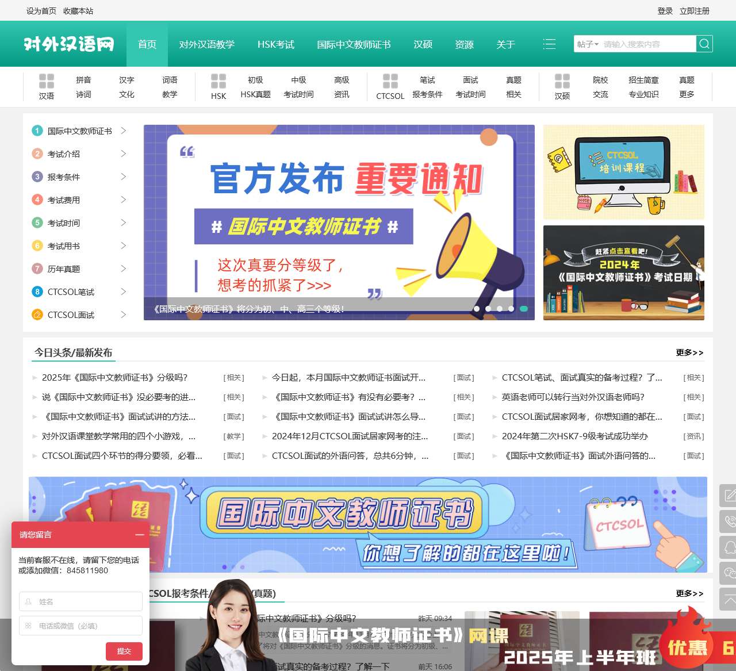Select the first carousel slide dot
This screenshot has height=671, width=736.
tap(476, 309)
